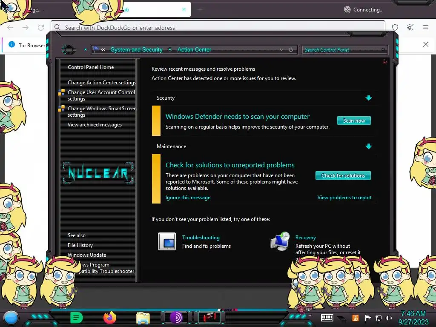
Task: Refresh the Control Panel view
Action: [x=290, y=49]
